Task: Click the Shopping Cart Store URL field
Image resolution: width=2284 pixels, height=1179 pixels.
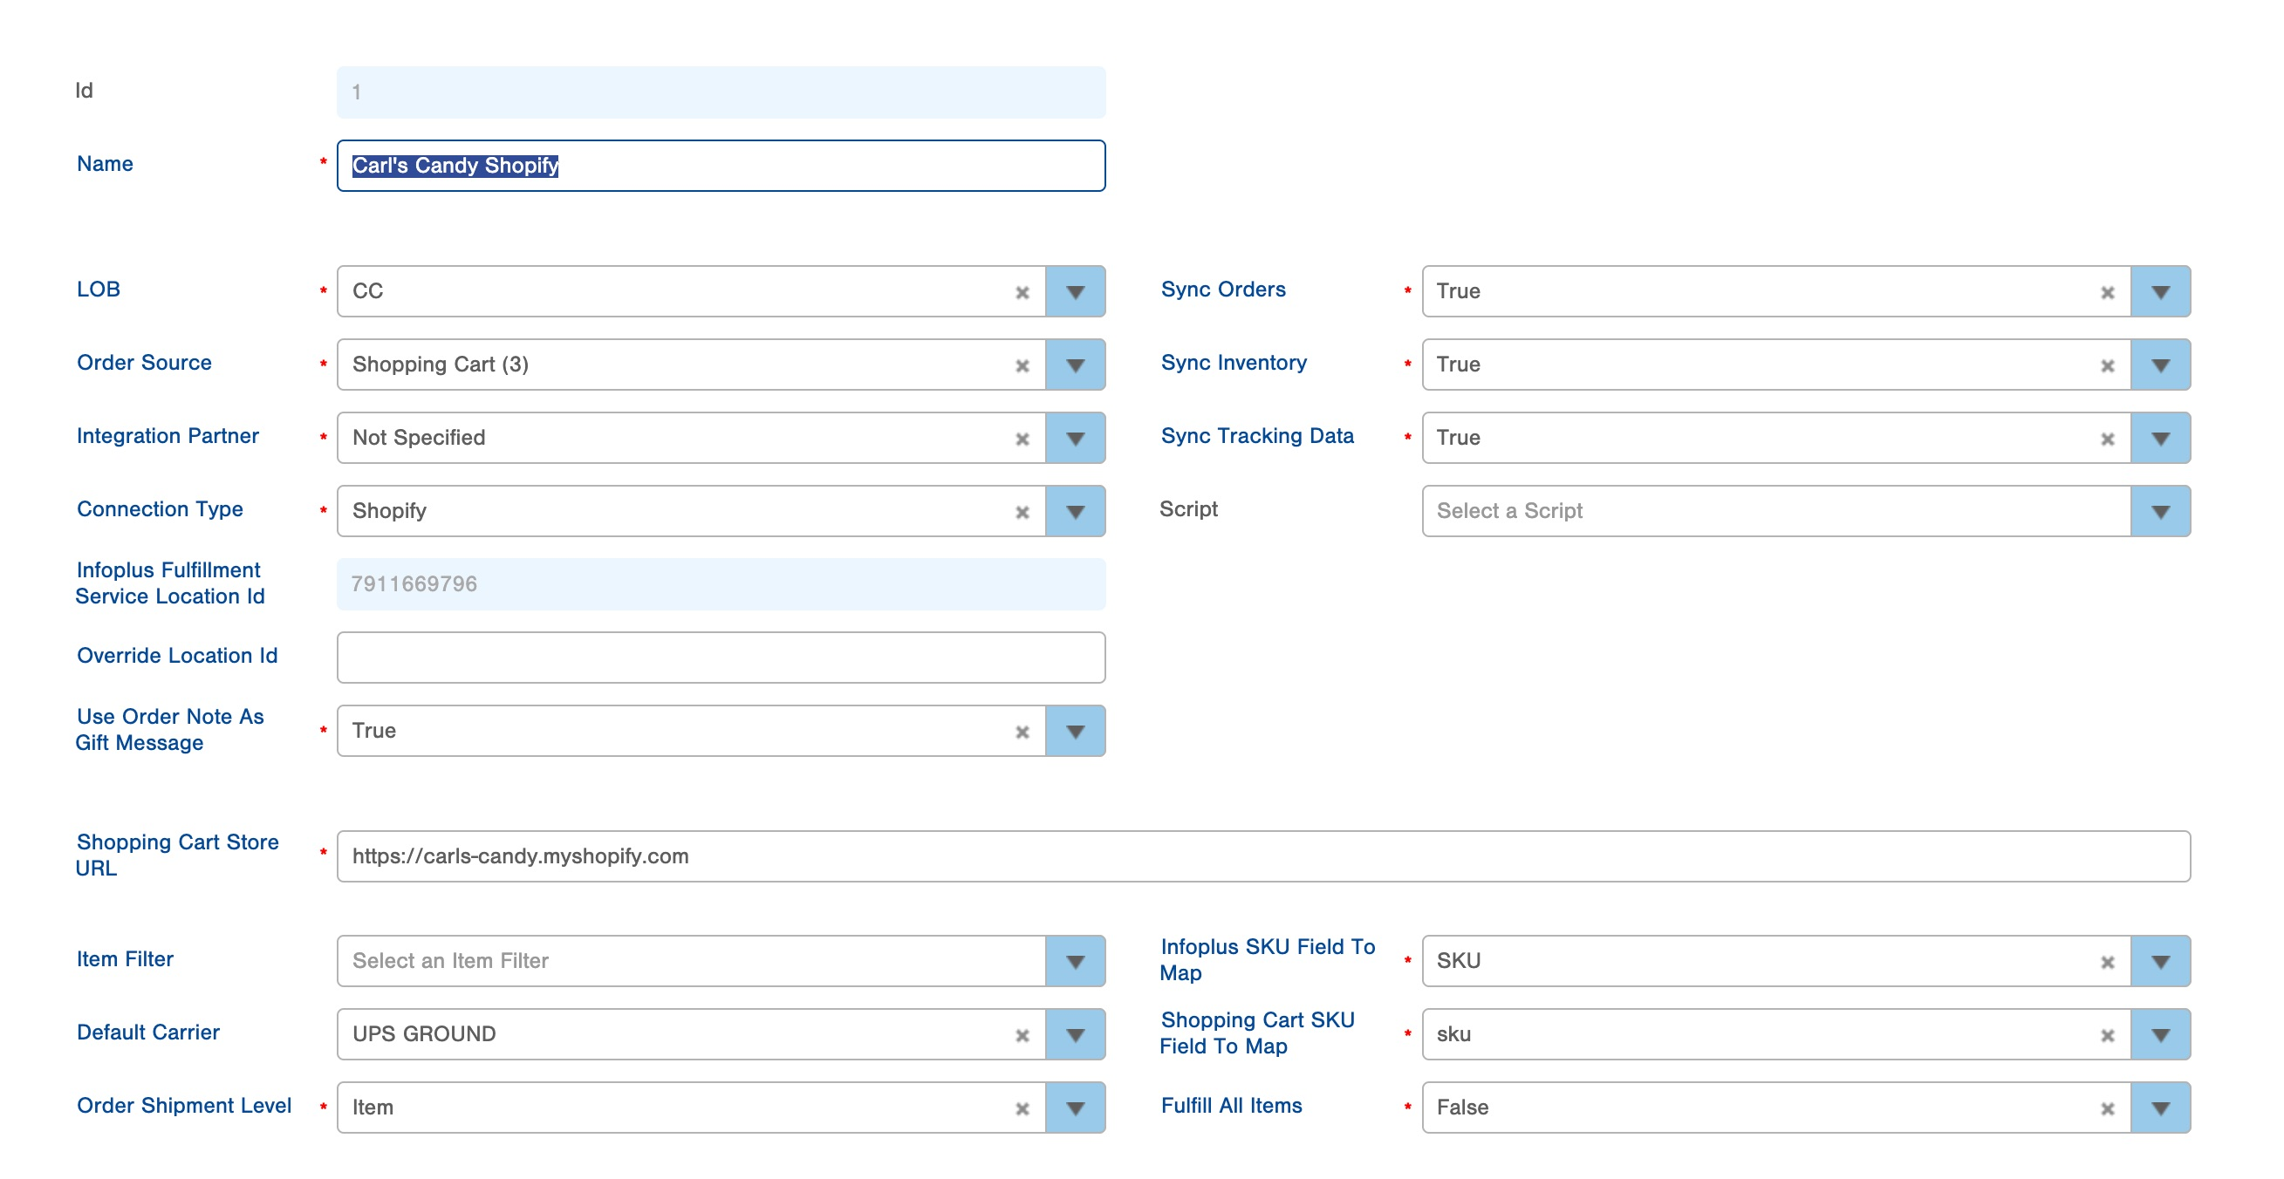Action: [1262, 856]
